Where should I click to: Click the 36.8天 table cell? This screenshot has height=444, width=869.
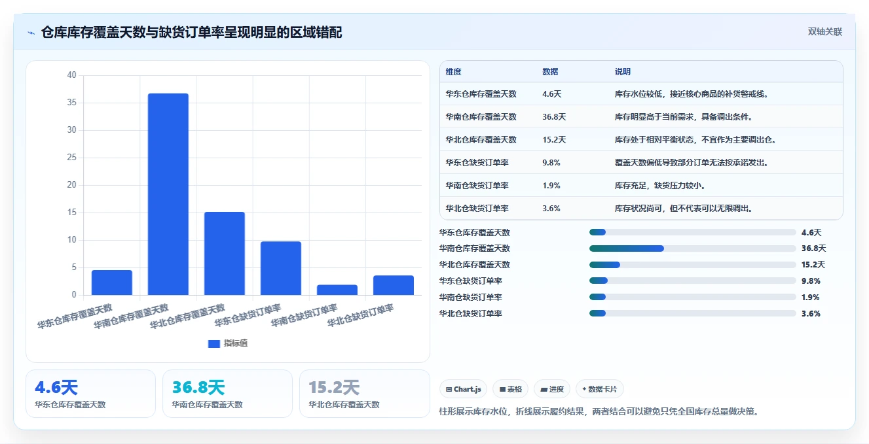(x=554, y=117)
